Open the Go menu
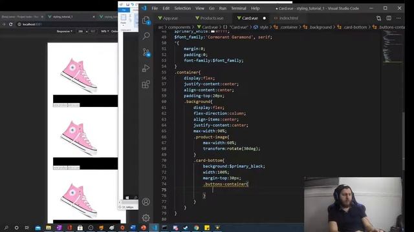414x232 pixels. (x=212, y=8)
